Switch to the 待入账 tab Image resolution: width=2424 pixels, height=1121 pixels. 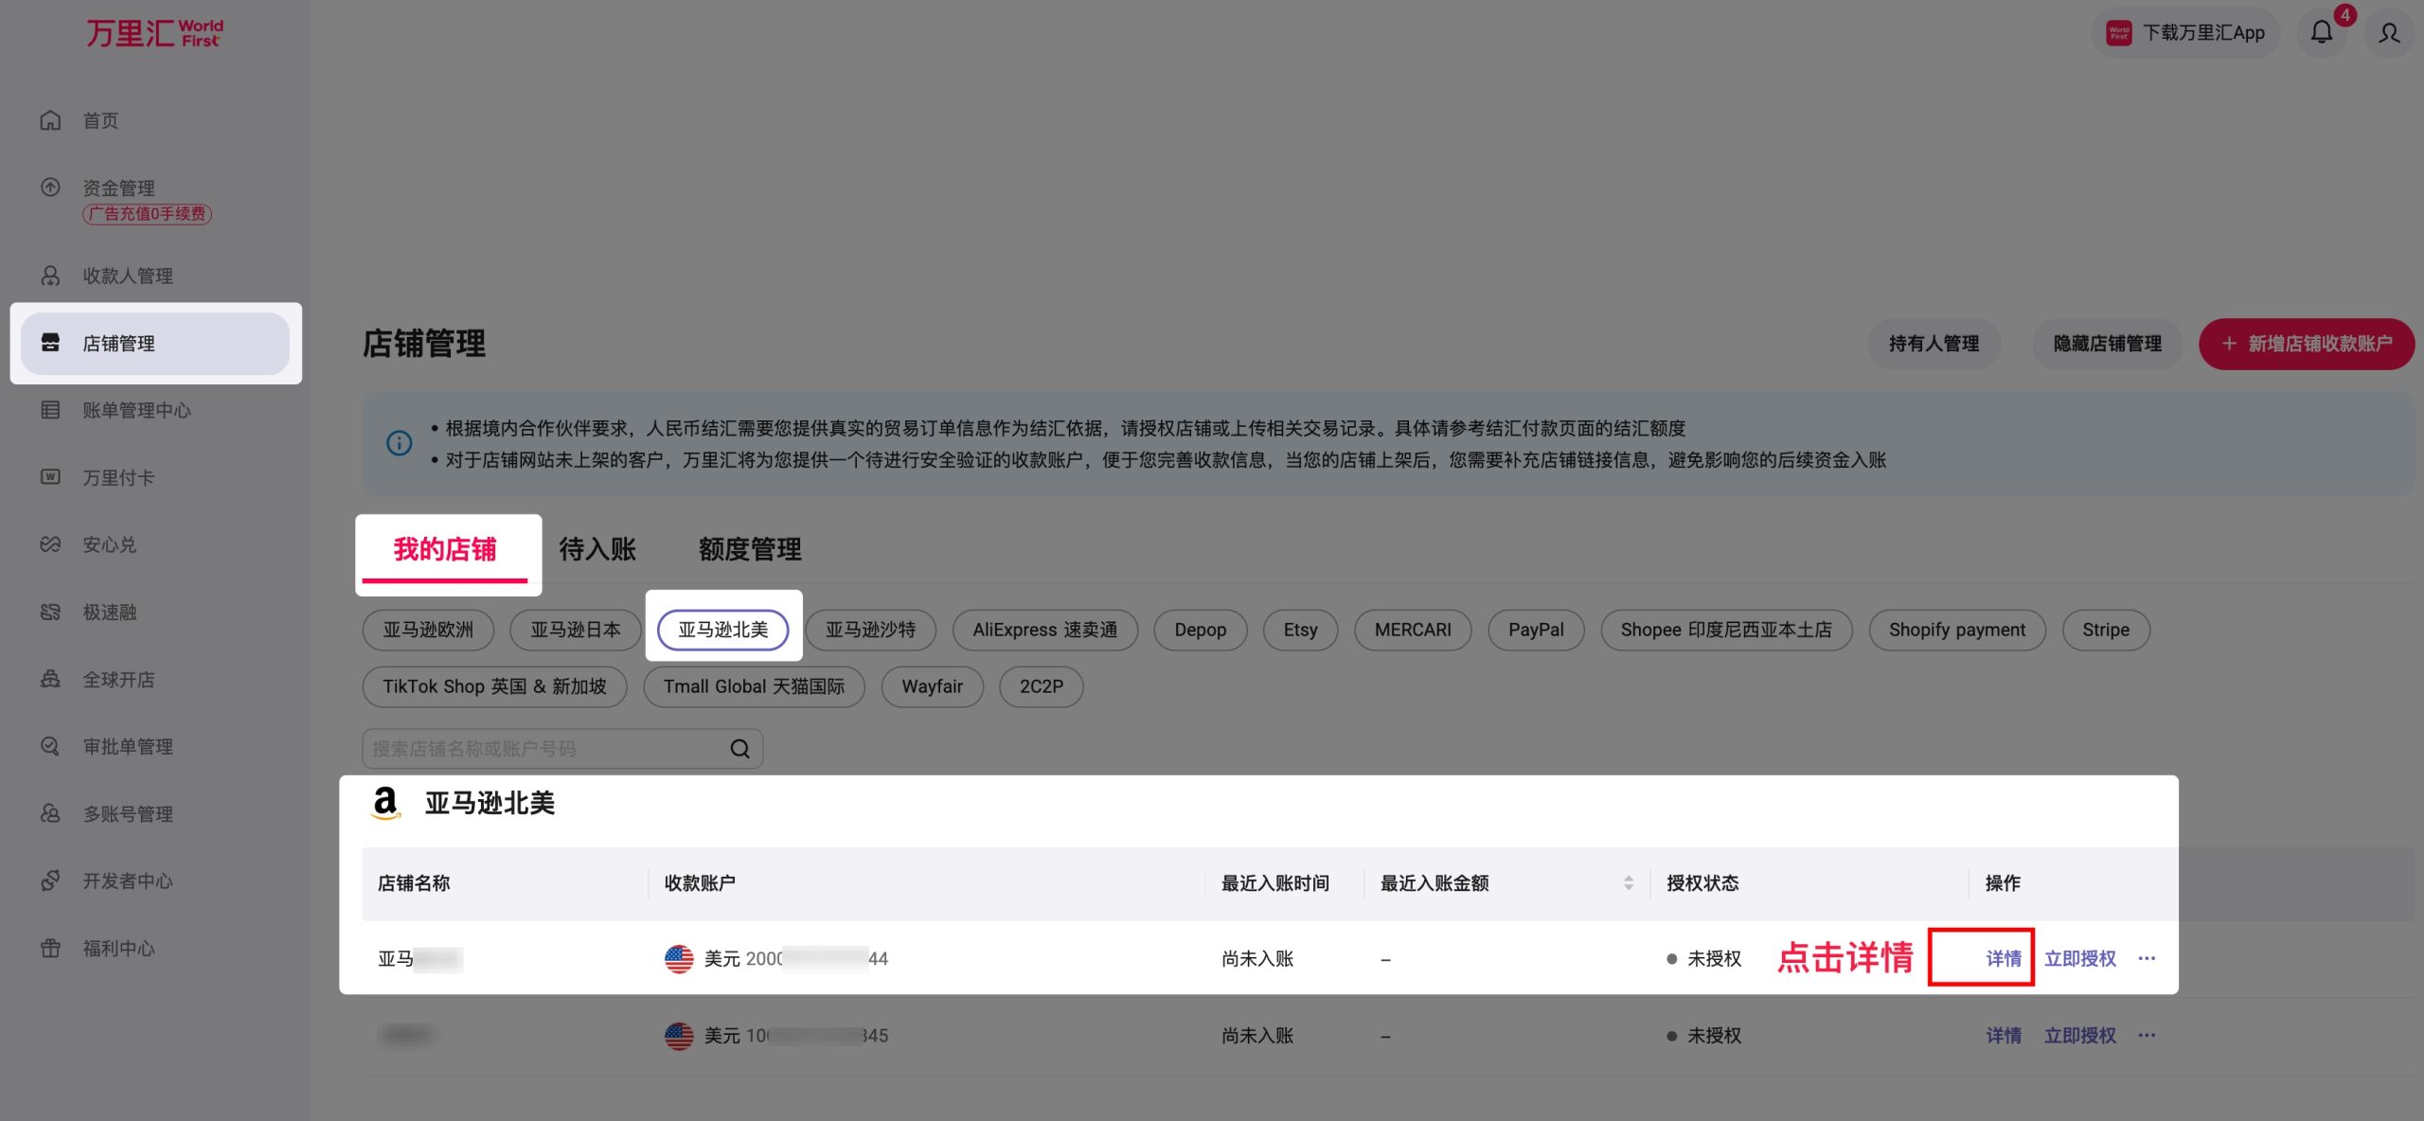click(597, 549)
